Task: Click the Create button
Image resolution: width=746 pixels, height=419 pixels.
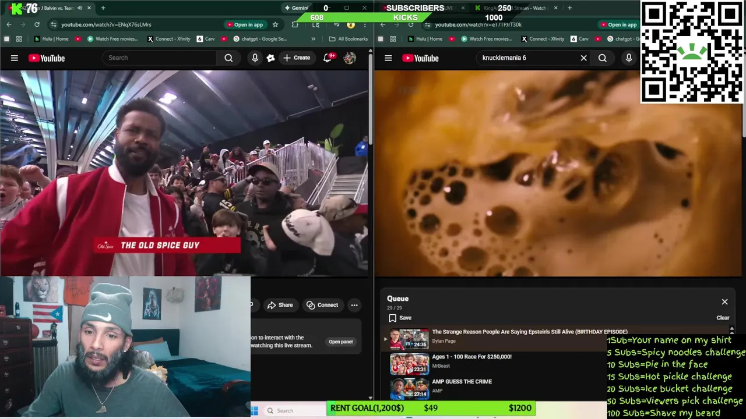Action: [297, 58]
